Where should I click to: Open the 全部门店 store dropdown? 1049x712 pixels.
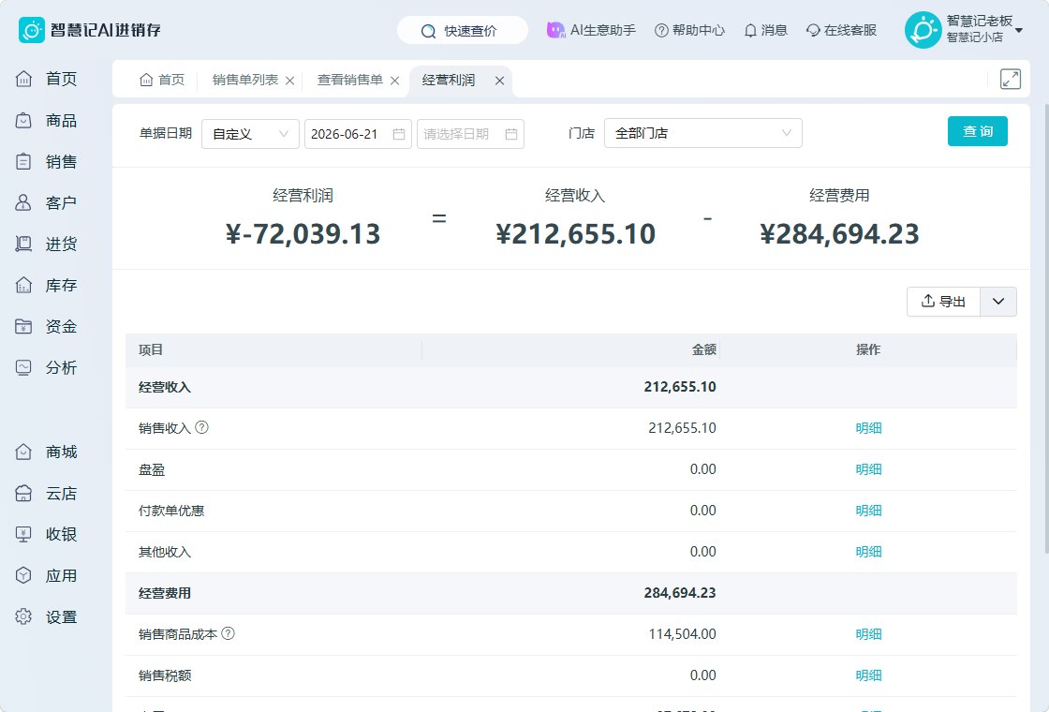click(x=703, y=133)
